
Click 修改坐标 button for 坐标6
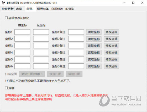(x=111, y=66)
